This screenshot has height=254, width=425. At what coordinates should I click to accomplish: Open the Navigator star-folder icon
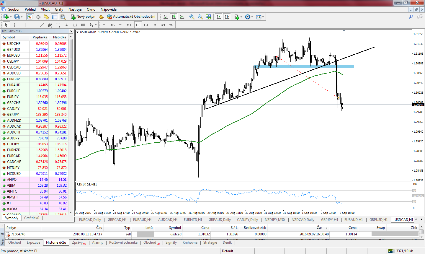click(x=46, y=17)
